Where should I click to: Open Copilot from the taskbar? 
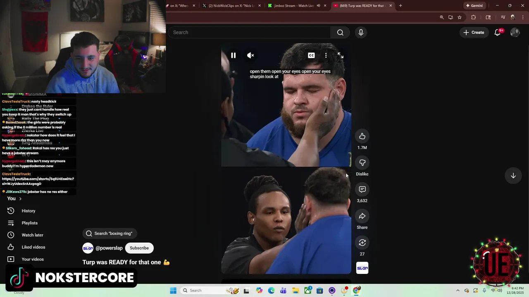click(259, 290)
